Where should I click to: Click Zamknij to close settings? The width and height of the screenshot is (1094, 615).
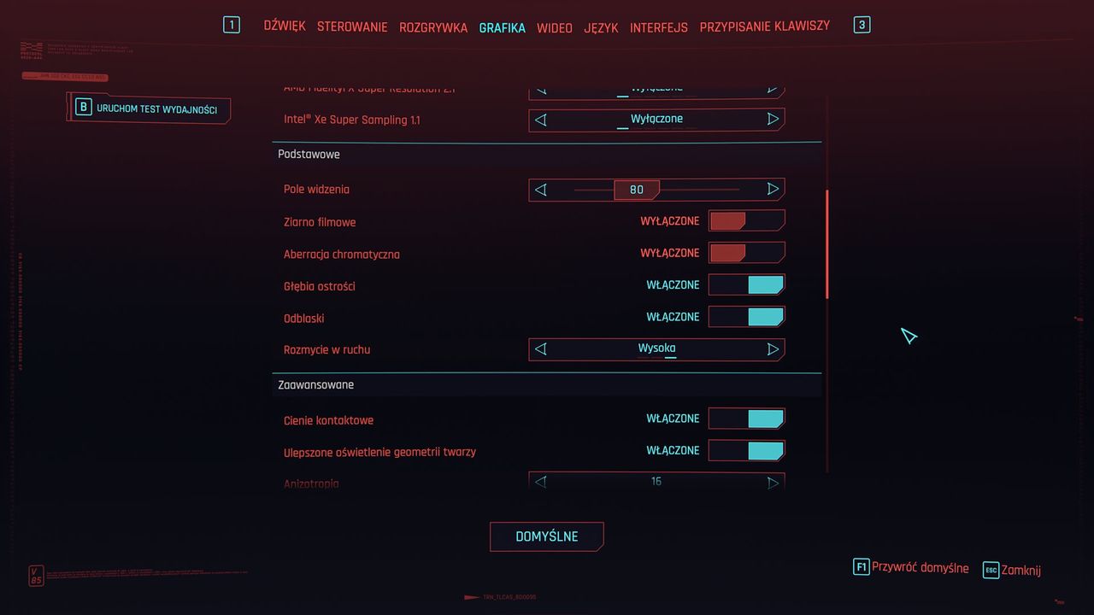[x=1021, y=571]
